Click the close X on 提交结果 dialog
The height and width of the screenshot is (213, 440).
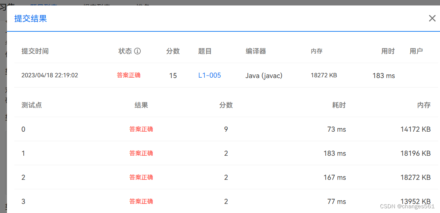[432, 18]
